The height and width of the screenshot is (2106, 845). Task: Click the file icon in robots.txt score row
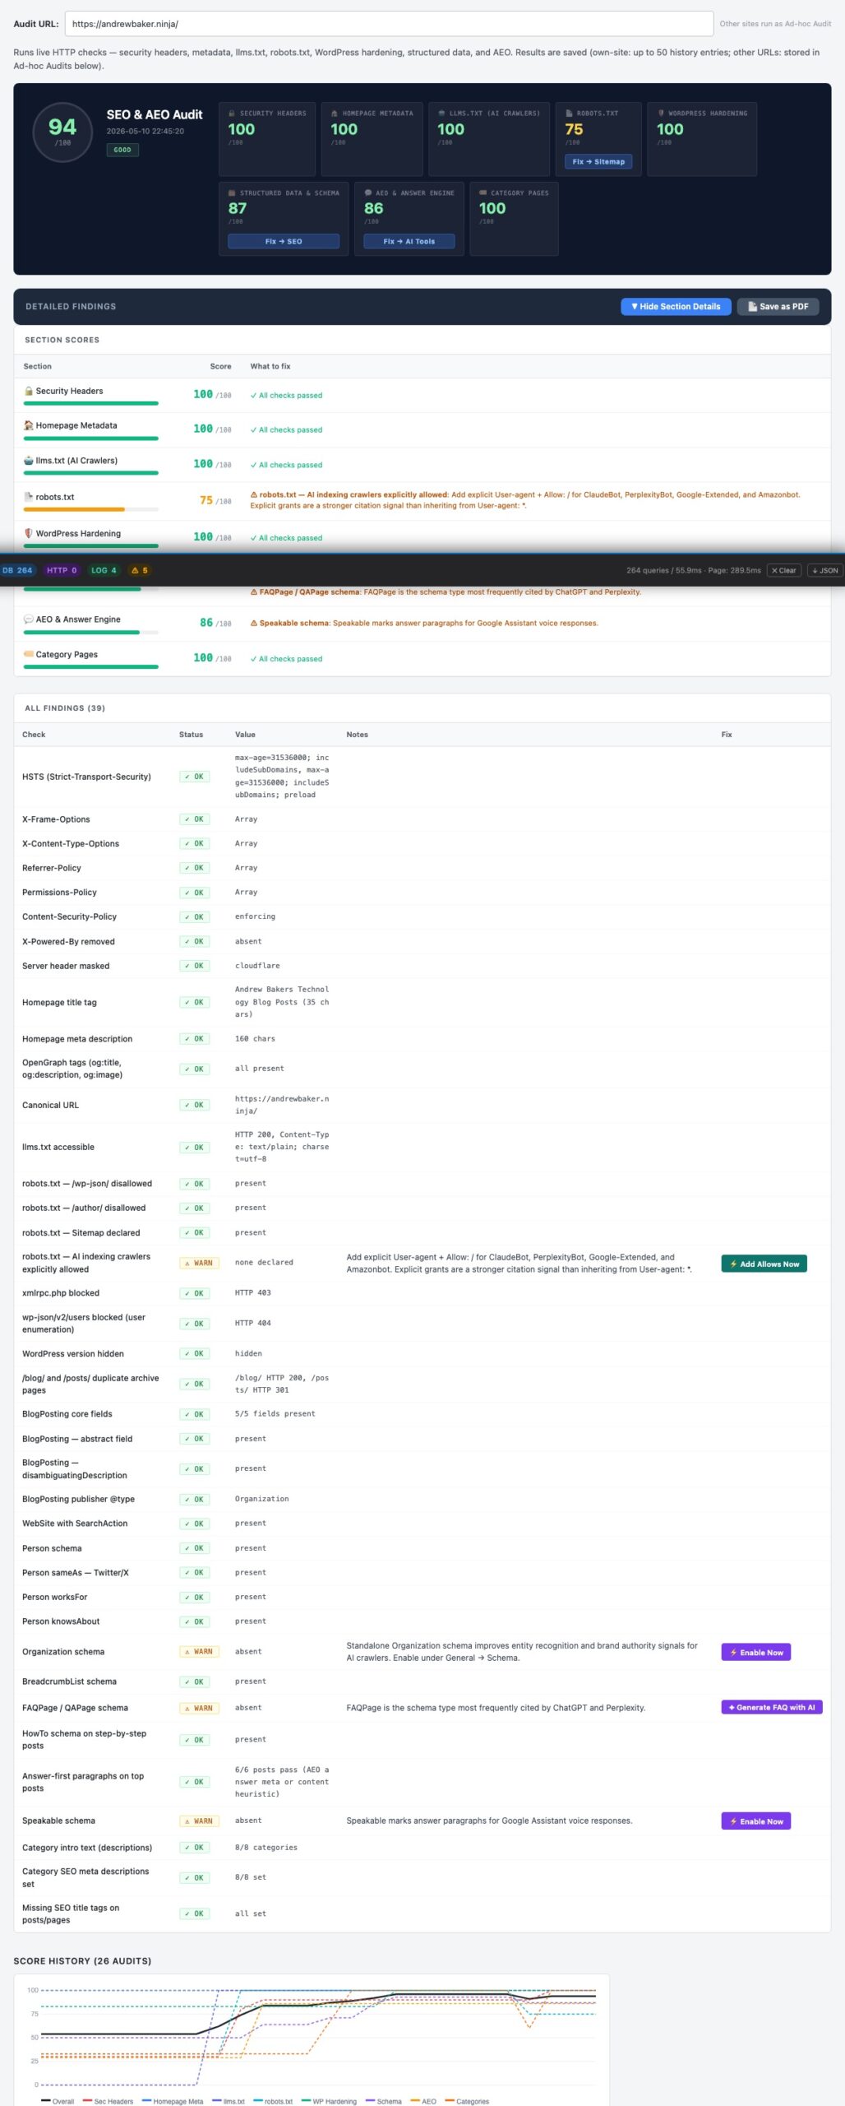[x=29, y=497]
